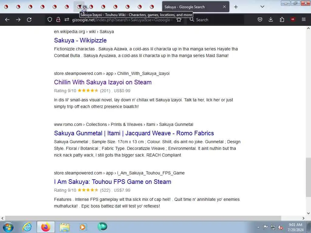Screen dimensions: 311x233
Task: Save page to Pocket
Action: pos(260,19)
